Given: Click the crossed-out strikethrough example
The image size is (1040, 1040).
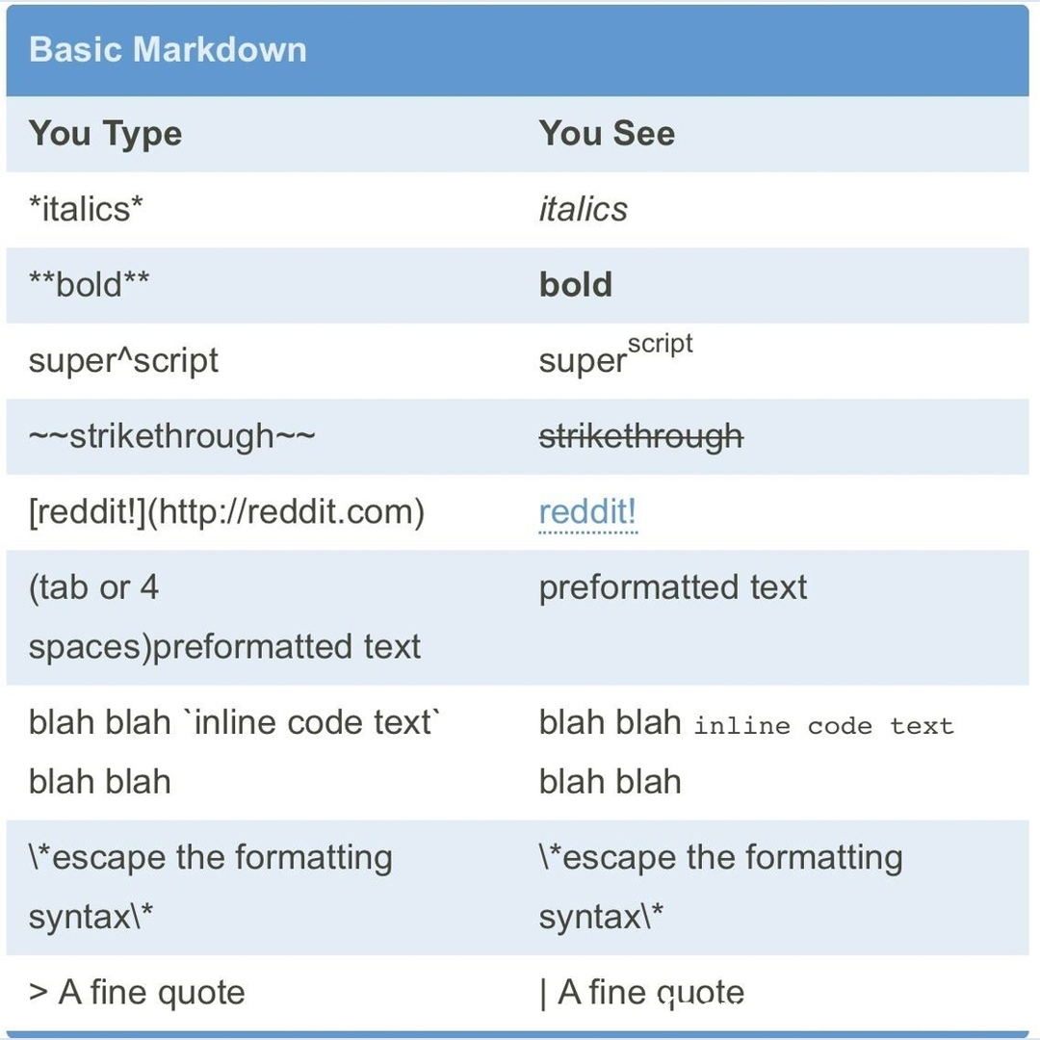Looking at the screenshot, I should pyautogui.click(x=640, y=436).
